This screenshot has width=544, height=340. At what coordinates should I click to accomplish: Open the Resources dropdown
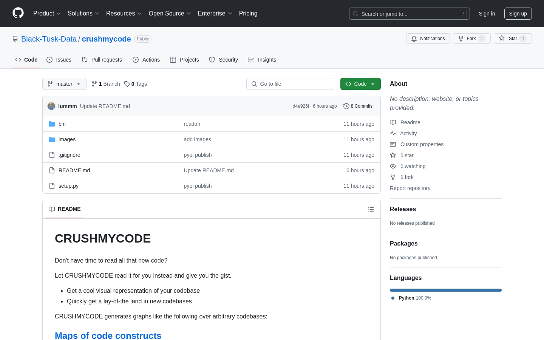124,14
